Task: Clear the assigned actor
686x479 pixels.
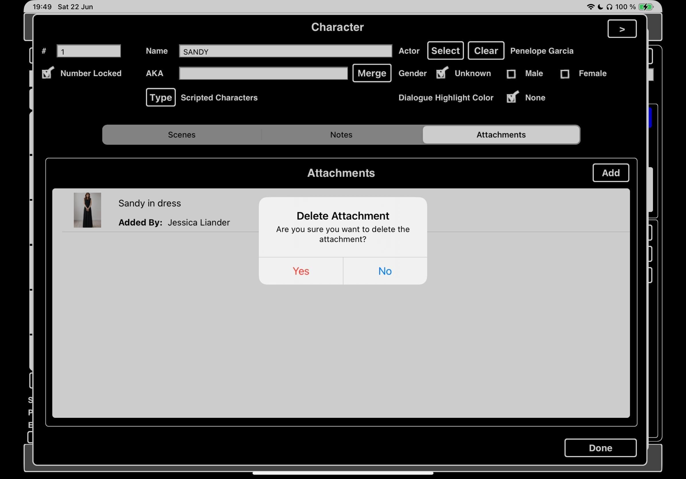Action: point(485,51)
